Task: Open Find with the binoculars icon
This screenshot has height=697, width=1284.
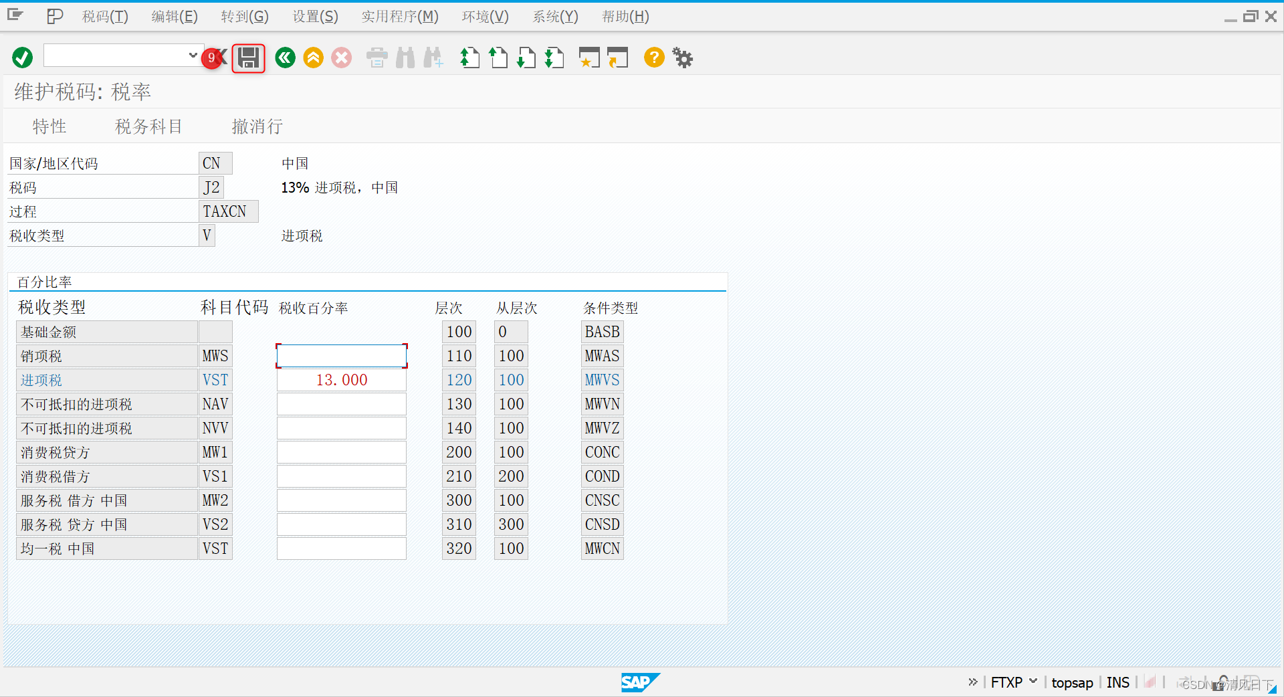Action: pos(405,58)
